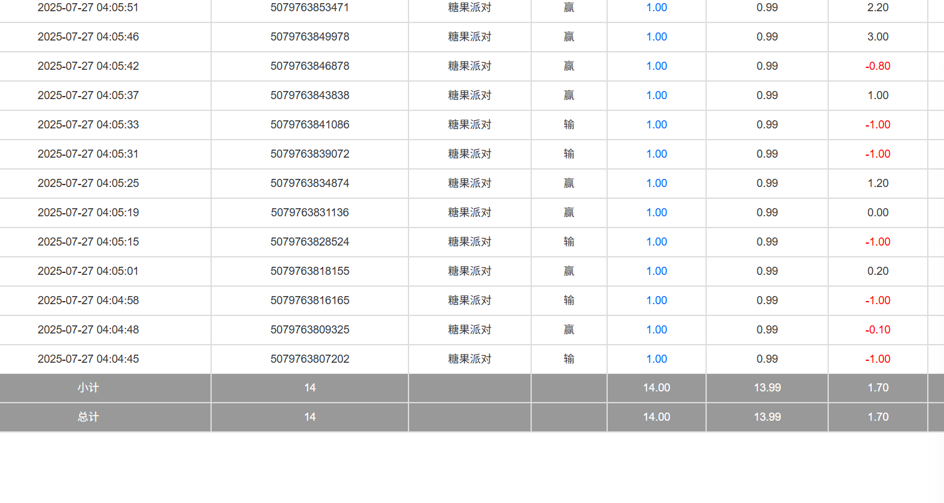Click the 小计 subtotal label
The height and width of the screenshot is (503, 944).
coord(88,388)
